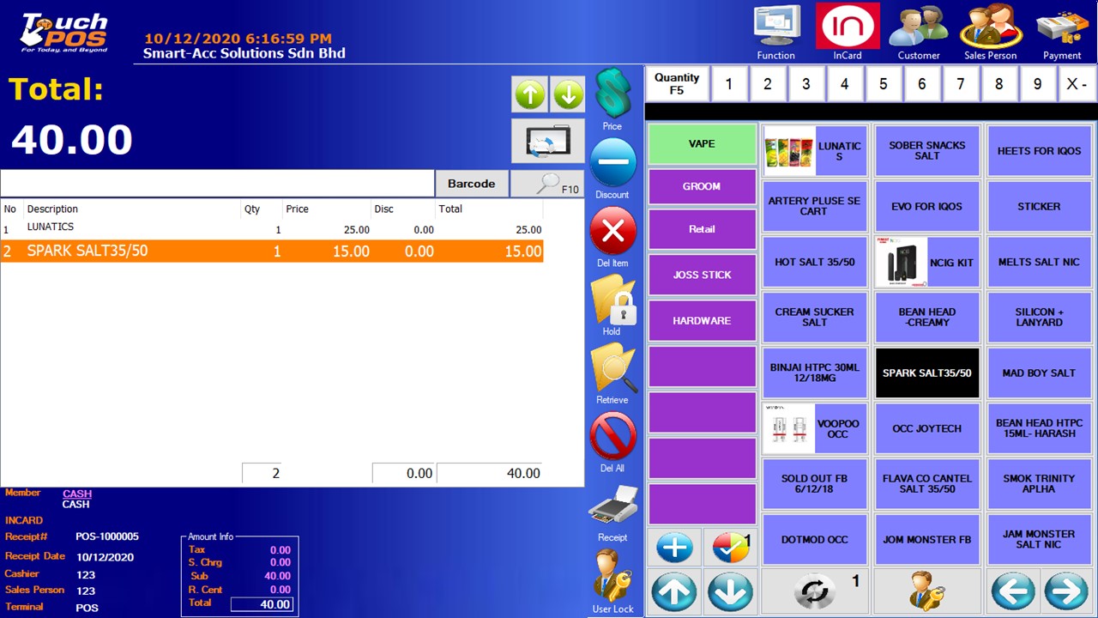Image resolution: width=1098 pixels, height=618 pixels.
Task: Tap the number 5 quantity key
Action: 884,84
